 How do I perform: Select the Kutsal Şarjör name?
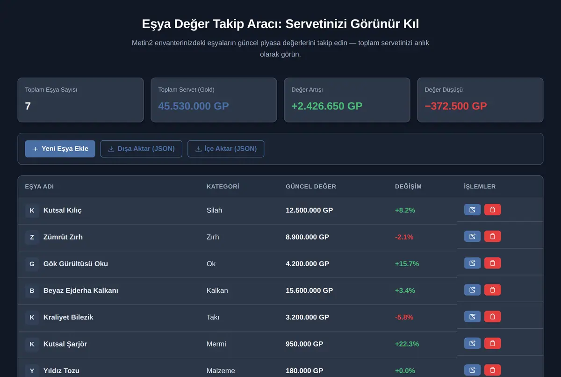[65, 344]
